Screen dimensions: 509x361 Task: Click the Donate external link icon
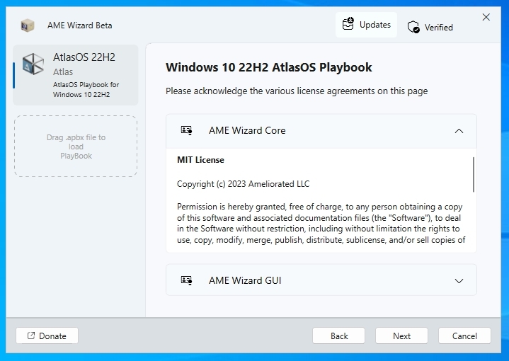tap(31, 336)
